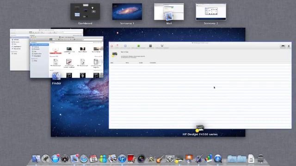Select the HP Deskjet F4100 series icon
Screen dimensions: 296x166
pyautogui.click(x=200, y=128)
